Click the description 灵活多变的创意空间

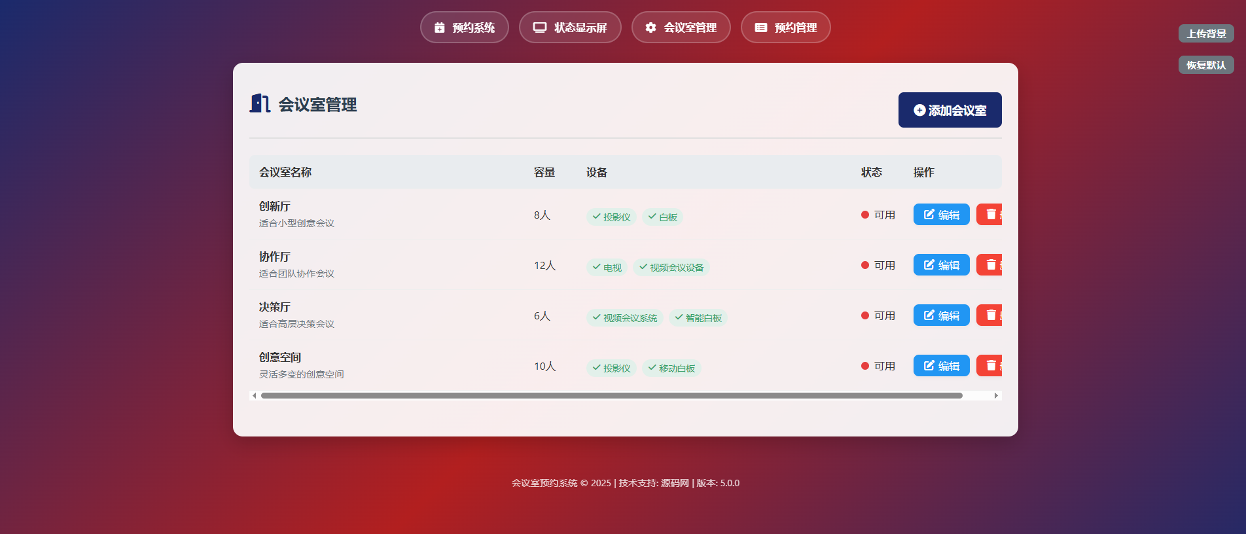[302, 374]
